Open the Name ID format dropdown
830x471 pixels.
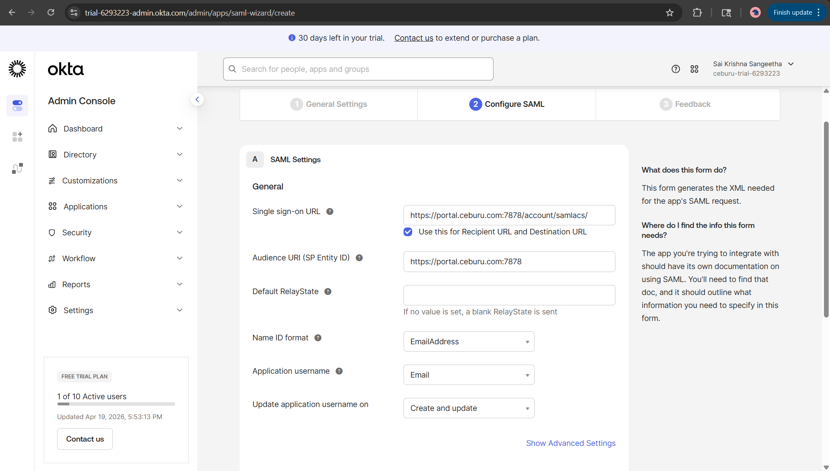[469, 342]
